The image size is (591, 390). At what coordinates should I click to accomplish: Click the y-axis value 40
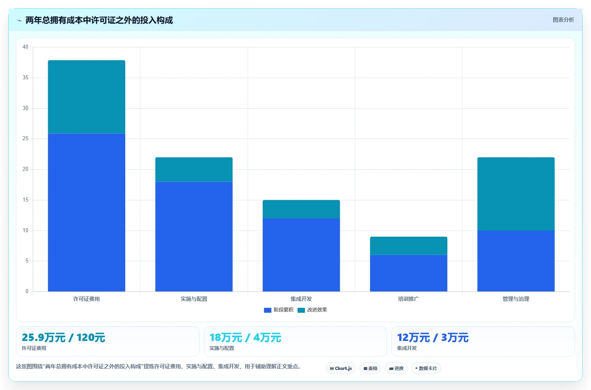[x=25, y=47]
